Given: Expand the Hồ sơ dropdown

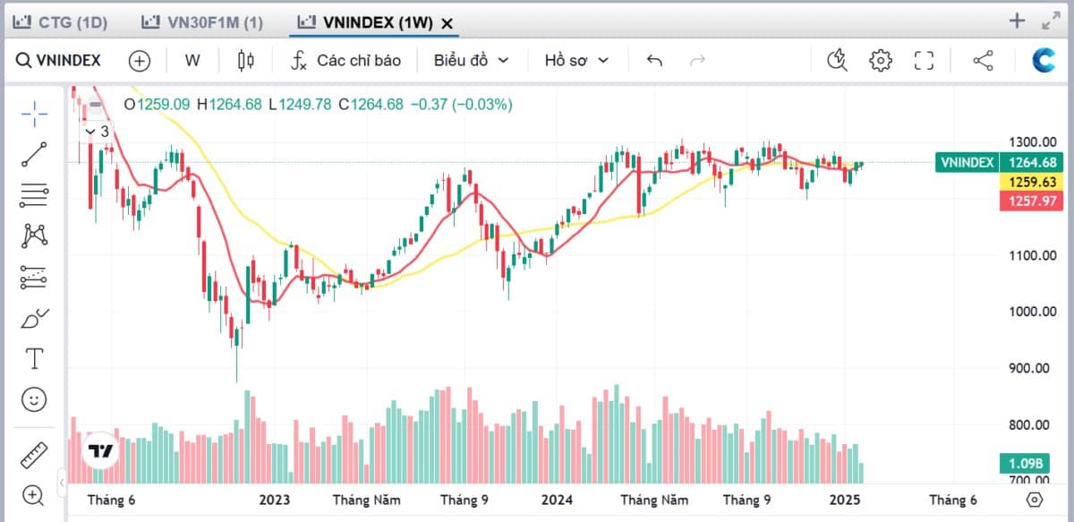Looking at the screenshot, I should 576,61.
